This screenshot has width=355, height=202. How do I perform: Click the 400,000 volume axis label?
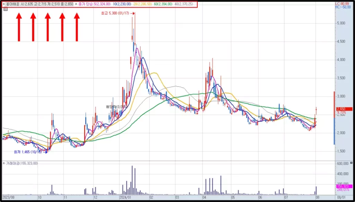click(x=342, y=174)
